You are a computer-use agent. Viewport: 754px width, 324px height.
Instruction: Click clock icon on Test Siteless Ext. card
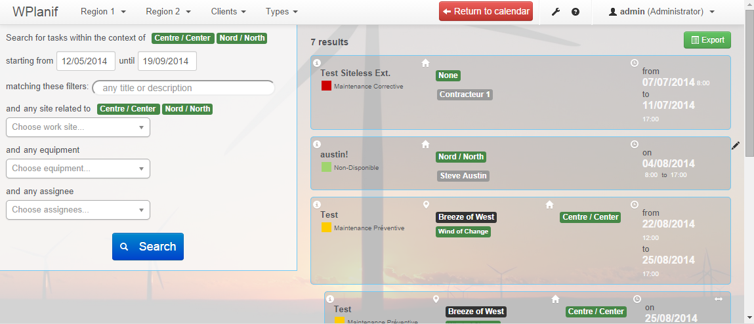[x=635, y=63]
